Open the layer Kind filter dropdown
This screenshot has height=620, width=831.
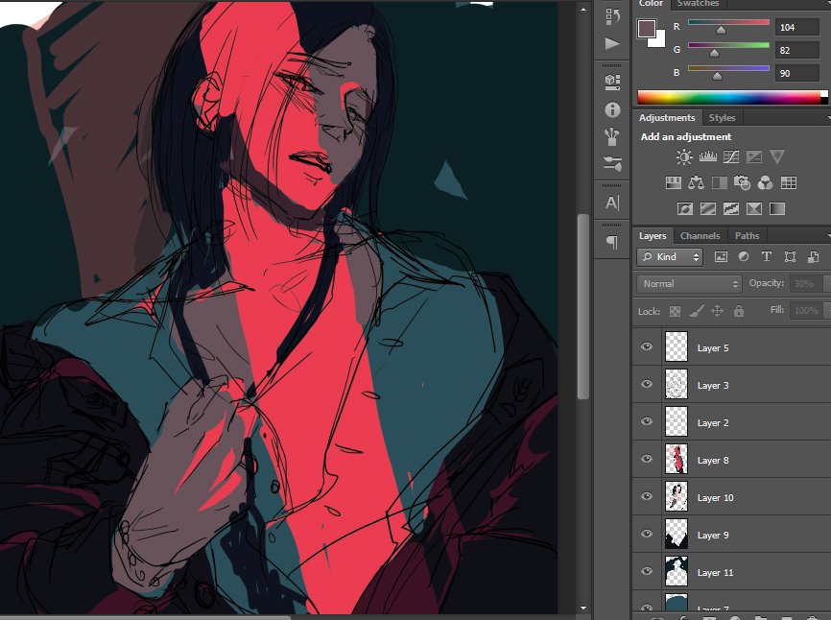670,257
